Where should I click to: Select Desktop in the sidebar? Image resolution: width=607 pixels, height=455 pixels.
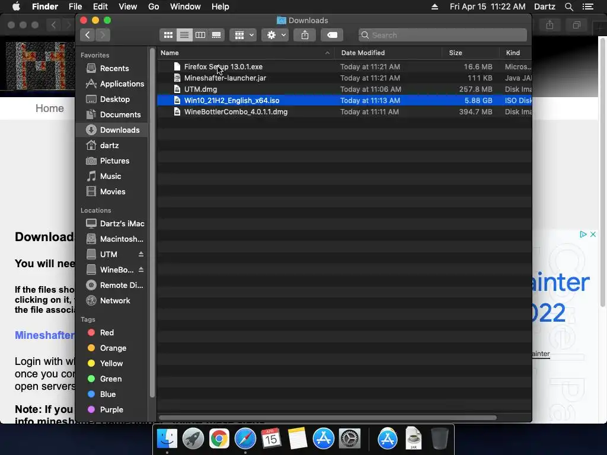tap(111, 100)
